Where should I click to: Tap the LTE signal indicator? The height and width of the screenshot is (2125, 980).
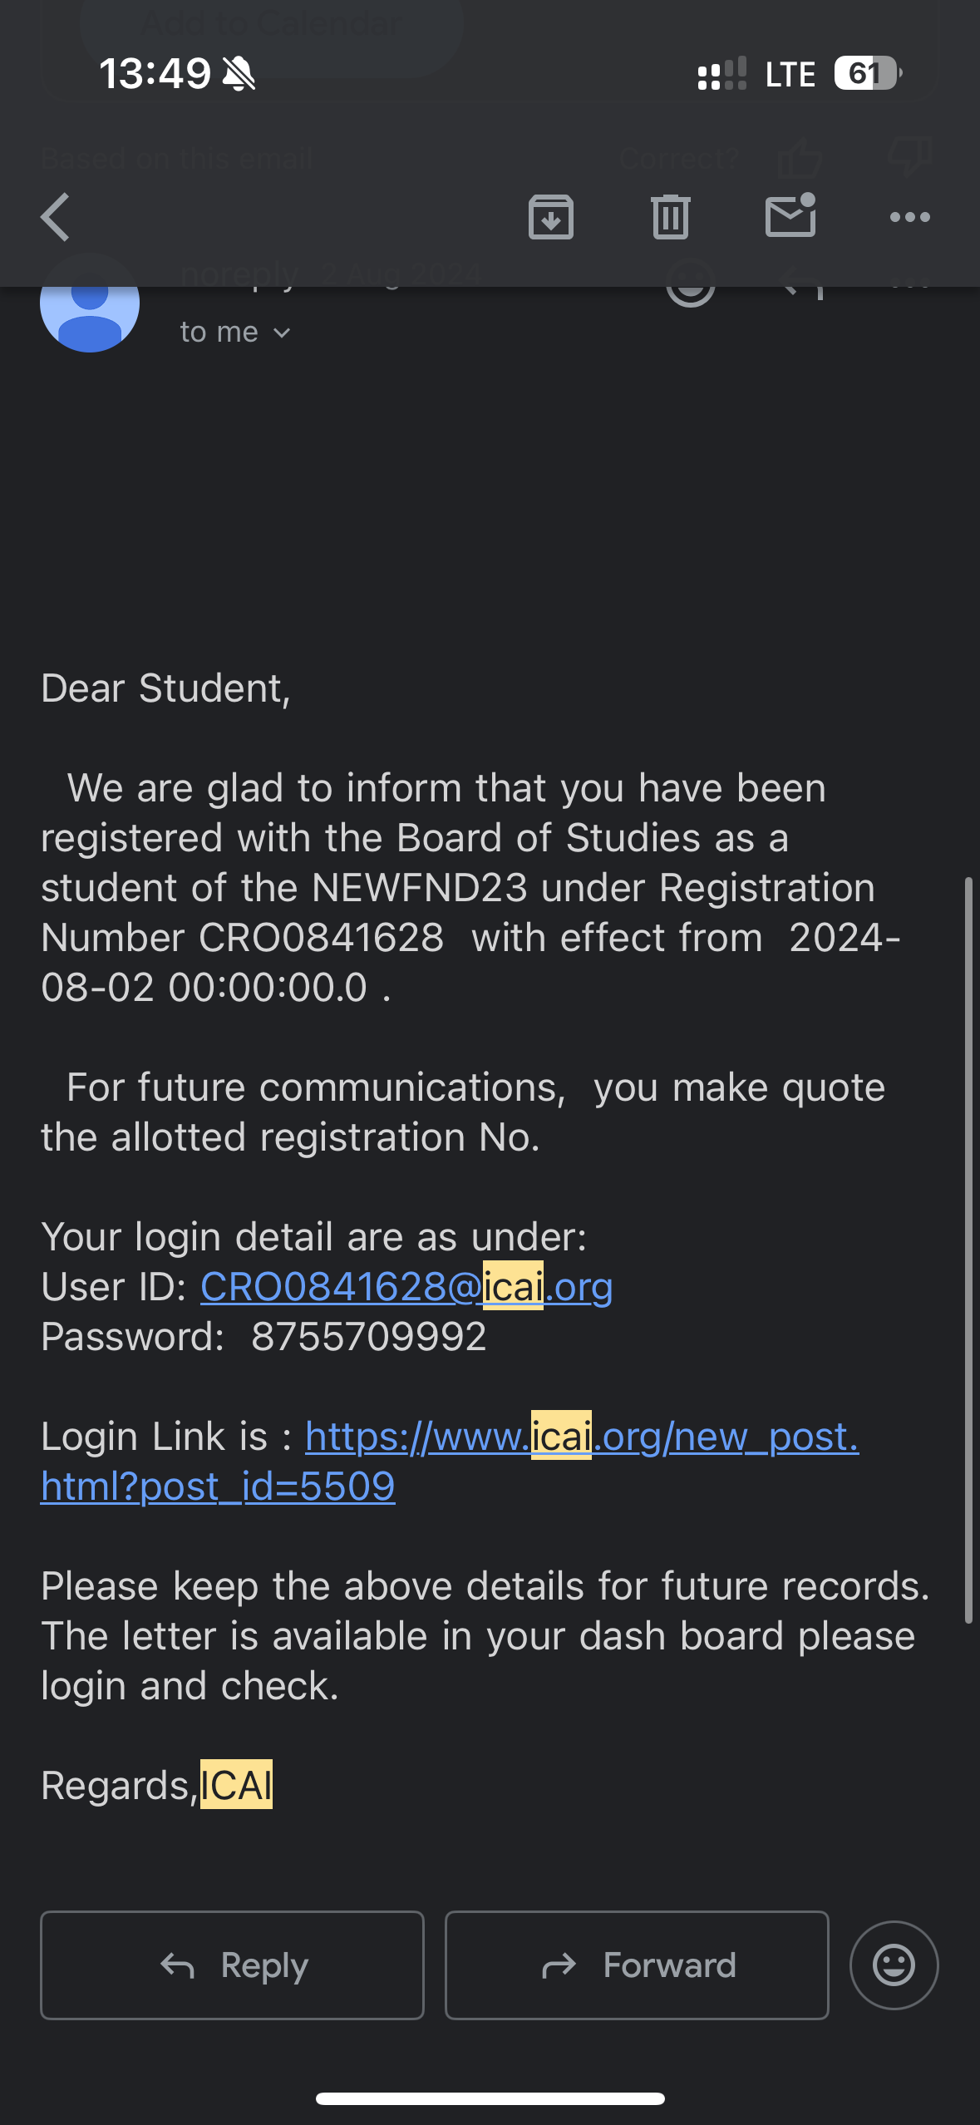(790, 75)
